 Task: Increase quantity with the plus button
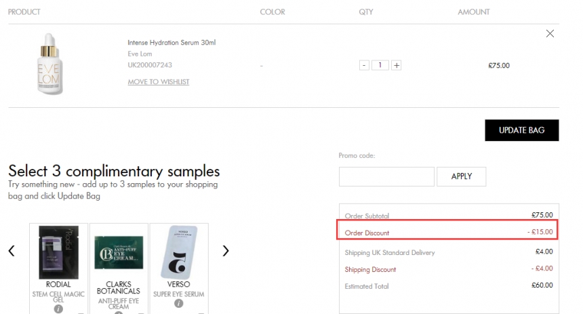[397, 66]
